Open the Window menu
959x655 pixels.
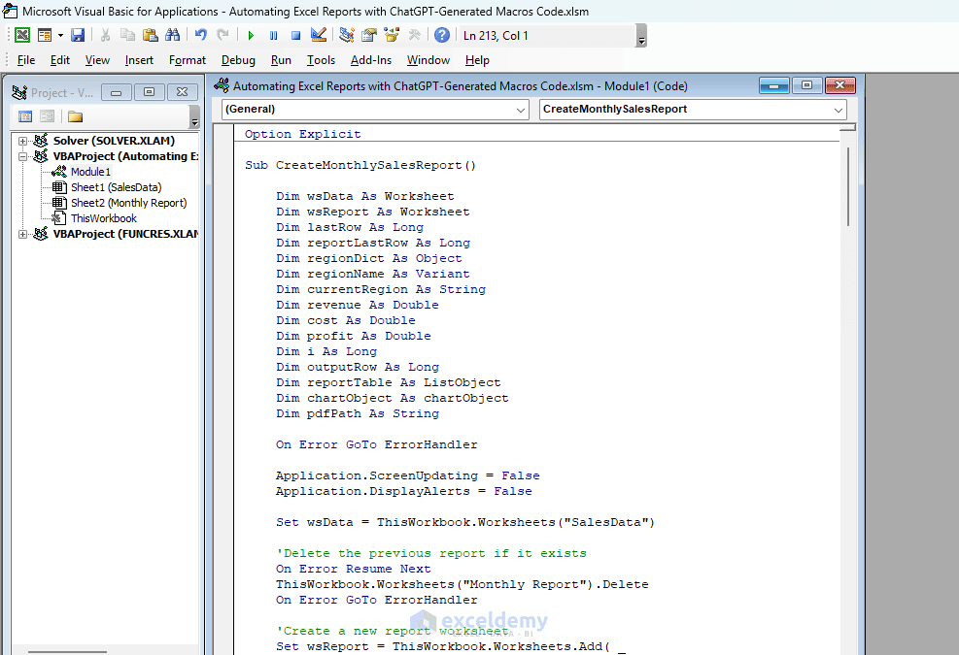pos(428,60)
